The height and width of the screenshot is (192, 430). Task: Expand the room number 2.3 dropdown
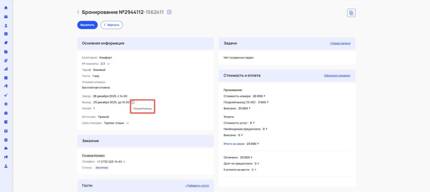point(109,64)
